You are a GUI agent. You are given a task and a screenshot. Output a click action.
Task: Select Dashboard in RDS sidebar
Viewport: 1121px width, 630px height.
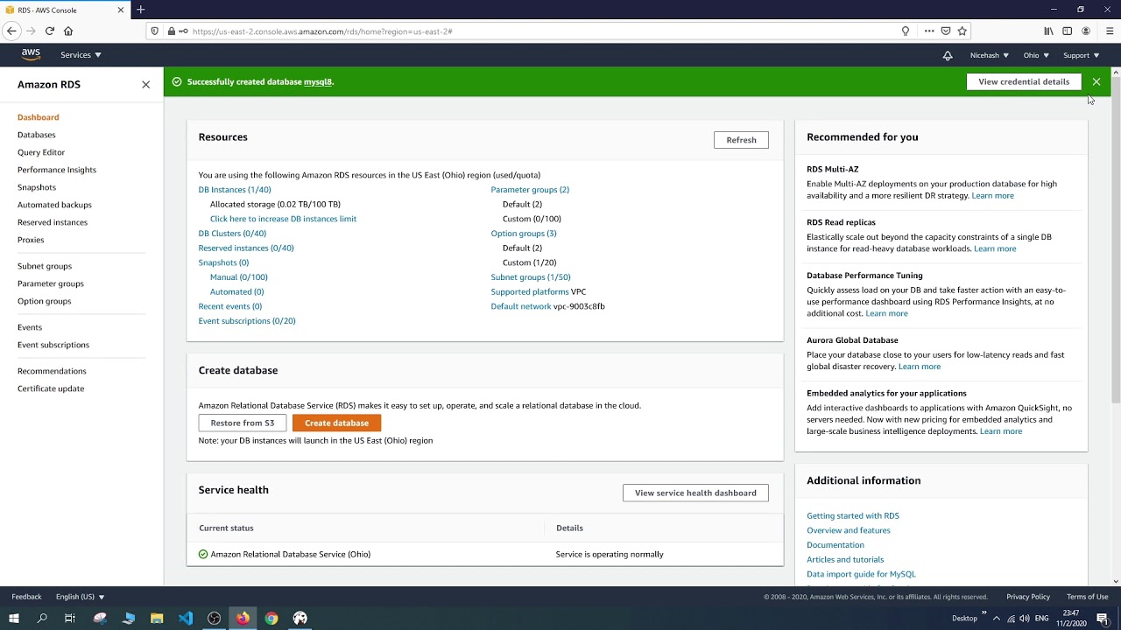pyautogui.click(x=39, y=117)
